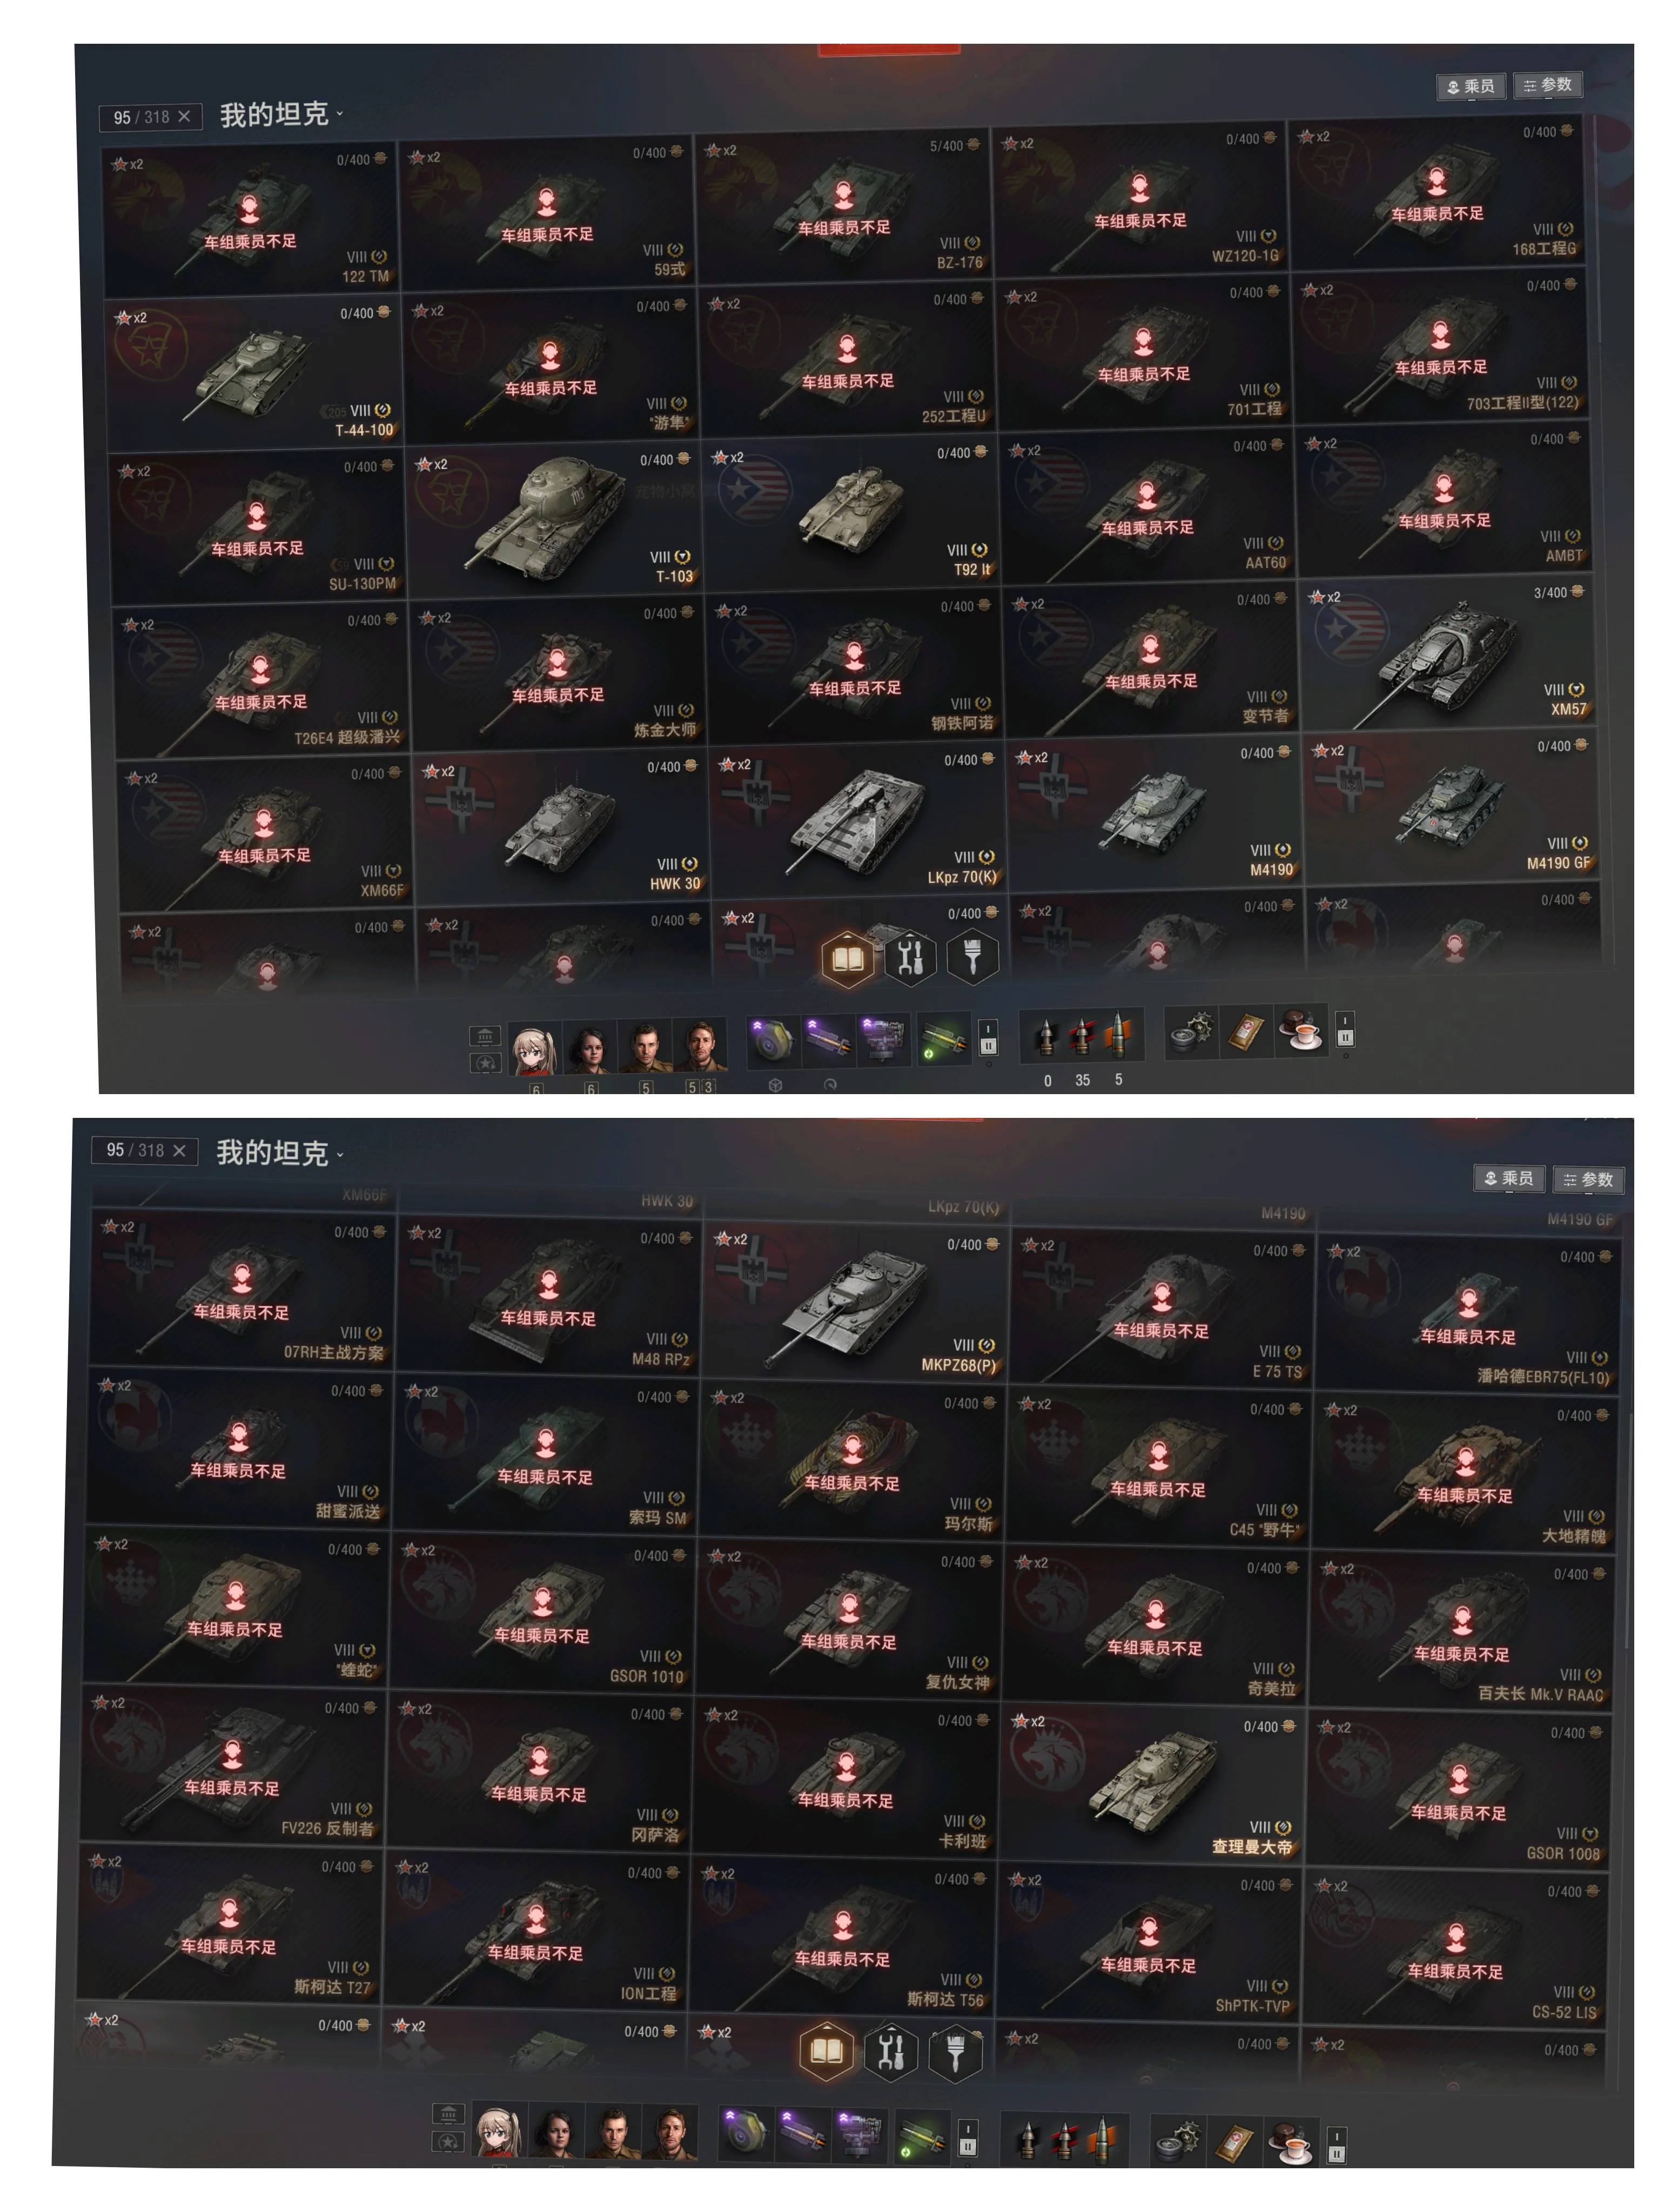Screen dimensions: 1678x2212
Task: Clear the 95/318 filter in the upper screenshot
Action: [184, 117]
